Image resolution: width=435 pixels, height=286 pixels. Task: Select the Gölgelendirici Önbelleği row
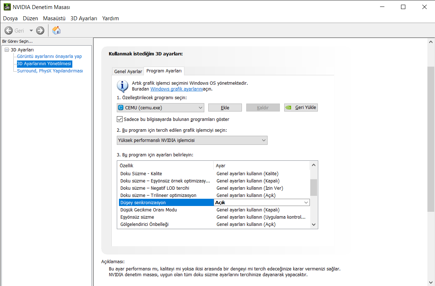[214, 224]
